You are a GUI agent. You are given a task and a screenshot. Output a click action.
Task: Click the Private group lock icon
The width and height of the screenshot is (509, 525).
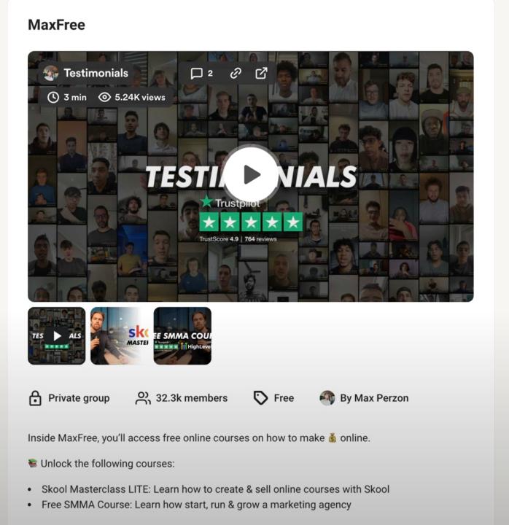click(35, 398)
